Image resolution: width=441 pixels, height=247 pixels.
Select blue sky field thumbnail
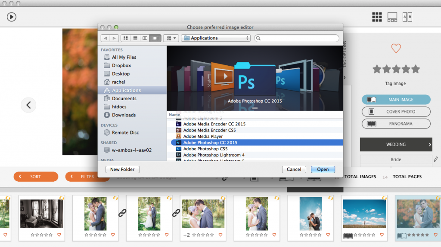point(364,213)
